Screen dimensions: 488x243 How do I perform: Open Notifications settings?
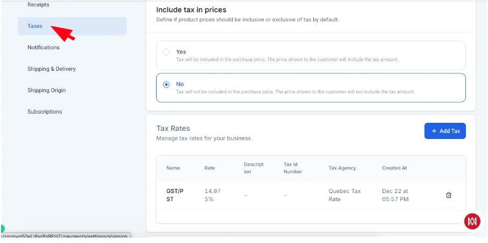[44, 48]
